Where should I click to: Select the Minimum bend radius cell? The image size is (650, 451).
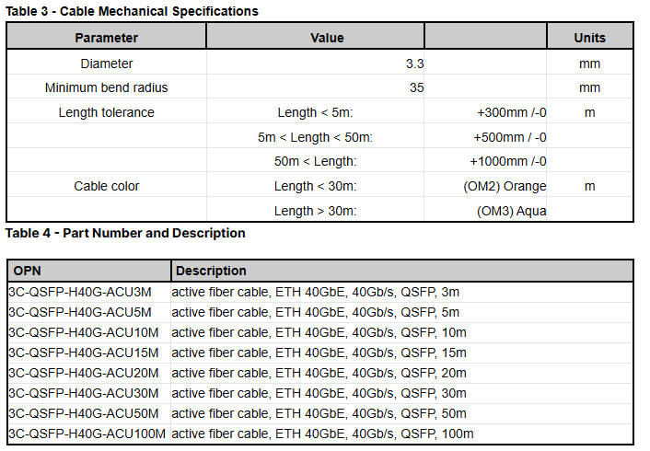[x=107, y=88]
